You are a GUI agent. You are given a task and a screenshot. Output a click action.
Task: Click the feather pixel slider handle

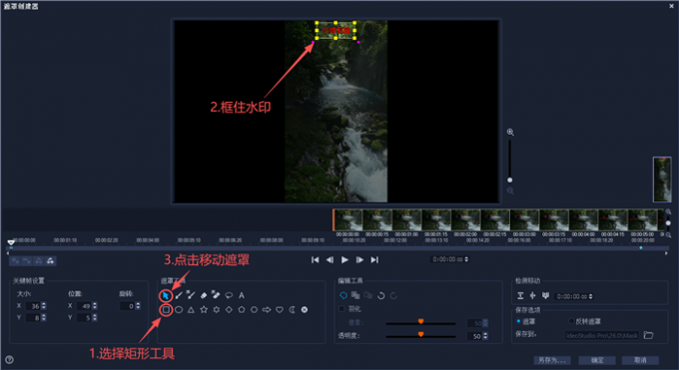click(x=420, y=321)
